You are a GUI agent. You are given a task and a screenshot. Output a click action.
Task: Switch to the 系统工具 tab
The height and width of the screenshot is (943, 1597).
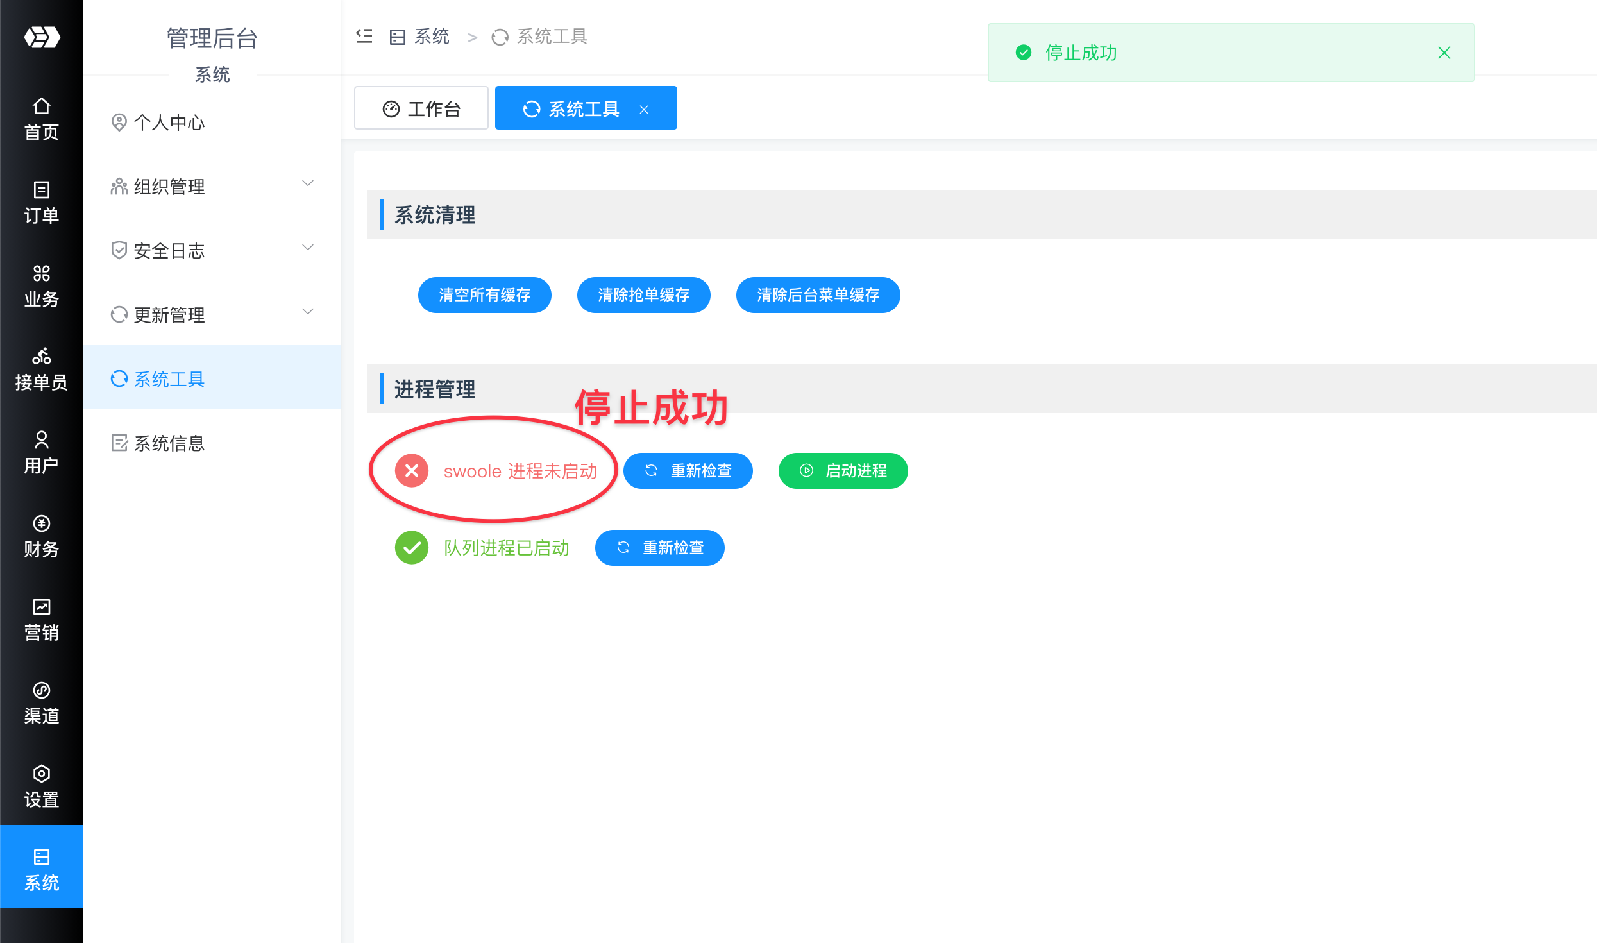(586, 108)
